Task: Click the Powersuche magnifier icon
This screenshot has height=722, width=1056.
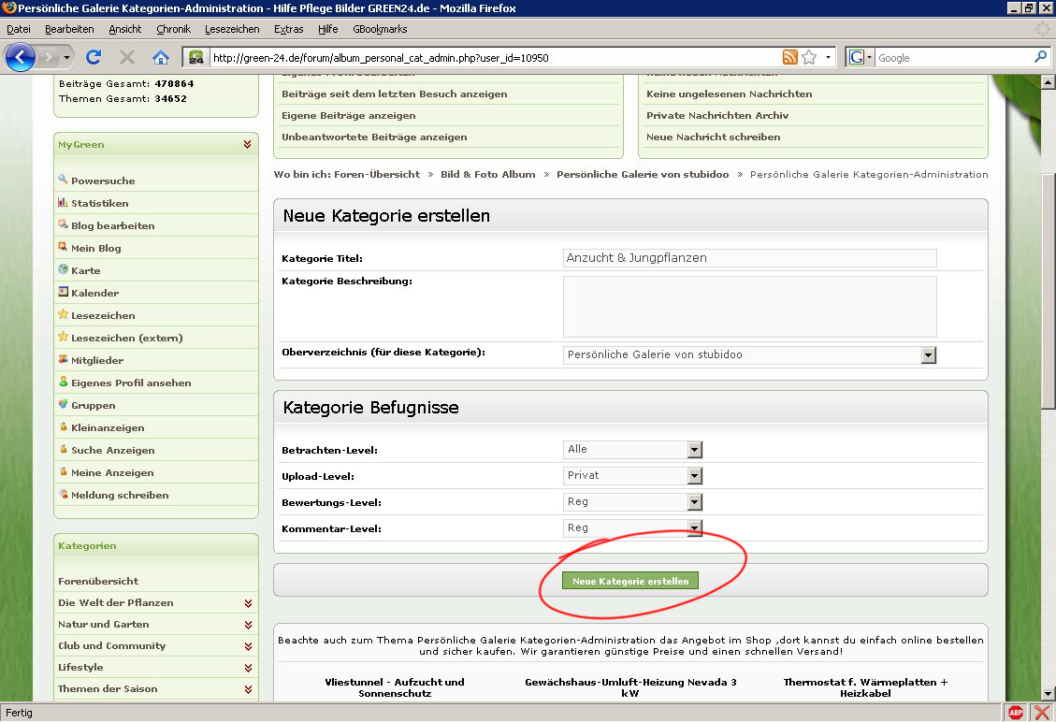Action: (63, 180)
